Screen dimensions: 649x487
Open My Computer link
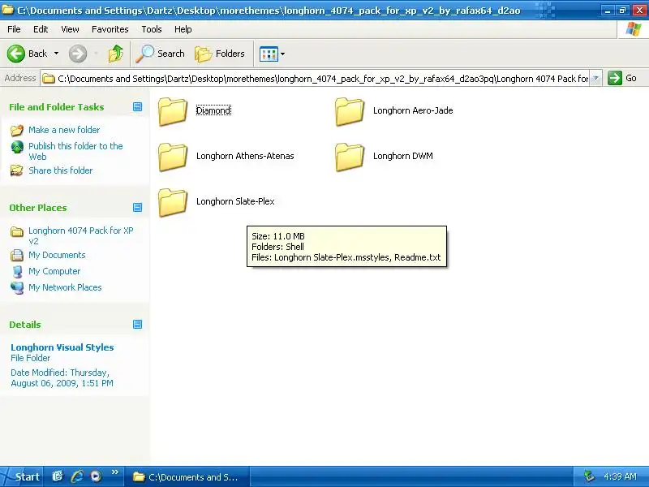54,271
